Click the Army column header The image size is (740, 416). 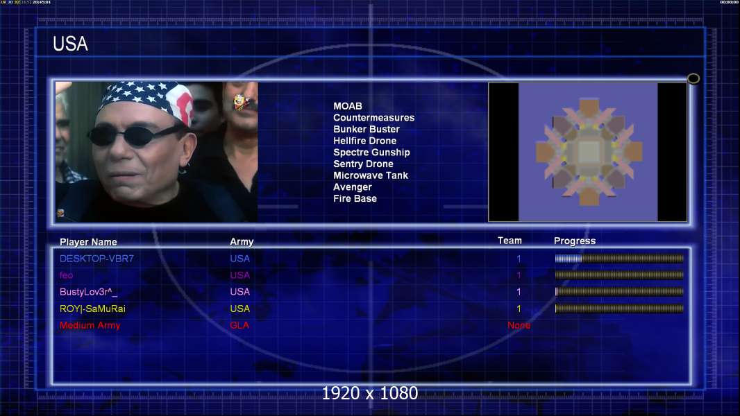pyautogui.click(x=242, y=242)
